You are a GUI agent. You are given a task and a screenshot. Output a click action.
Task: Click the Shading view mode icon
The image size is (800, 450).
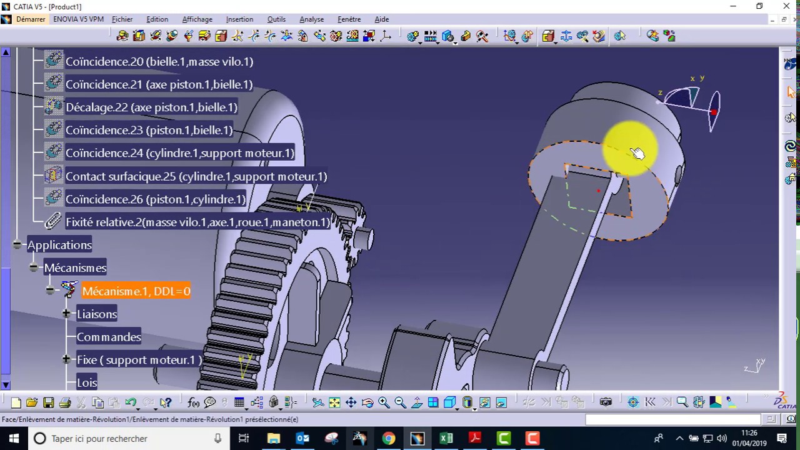click(x=467, y=402)
